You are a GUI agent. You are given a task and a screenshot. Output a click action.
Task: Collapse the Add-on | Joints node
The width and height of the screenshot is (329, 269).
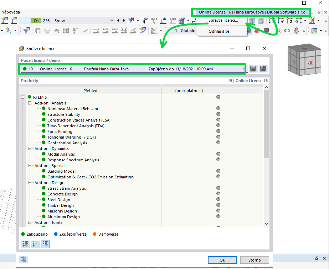tap(30, 222)
